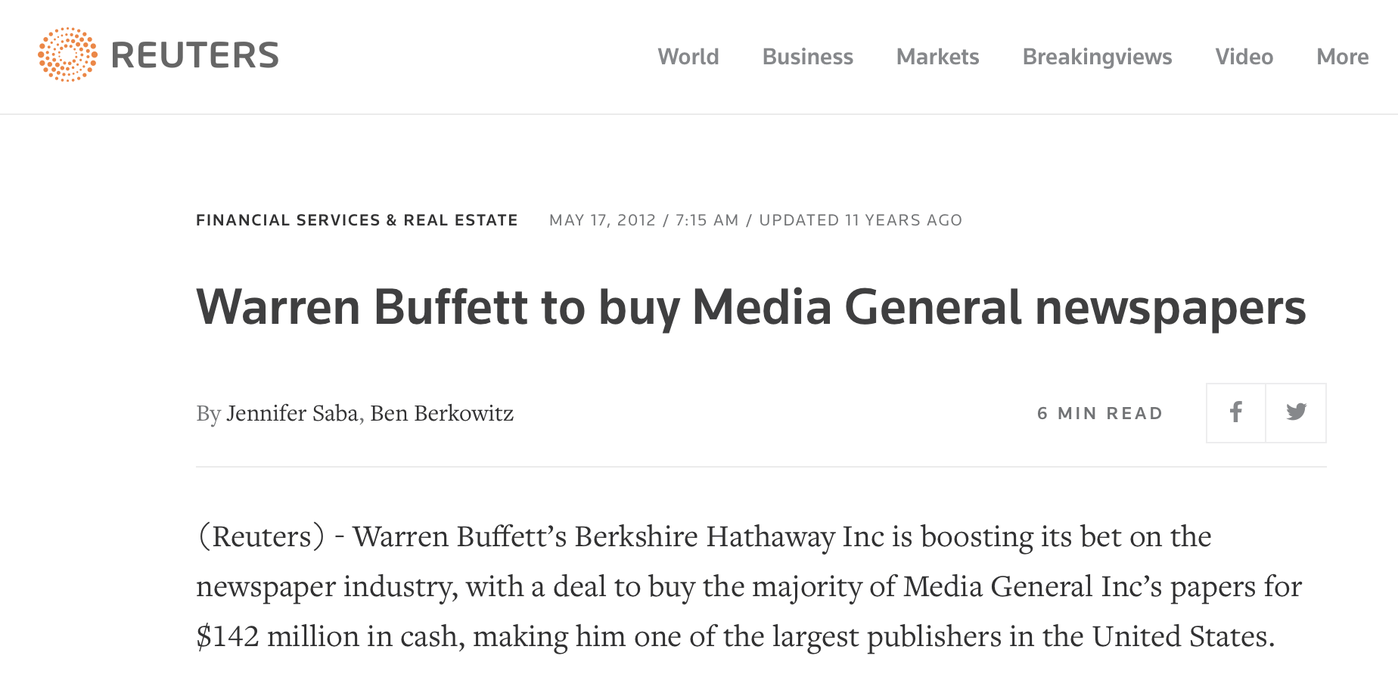View author Ben Berkowitz's profile

point(442,413)
